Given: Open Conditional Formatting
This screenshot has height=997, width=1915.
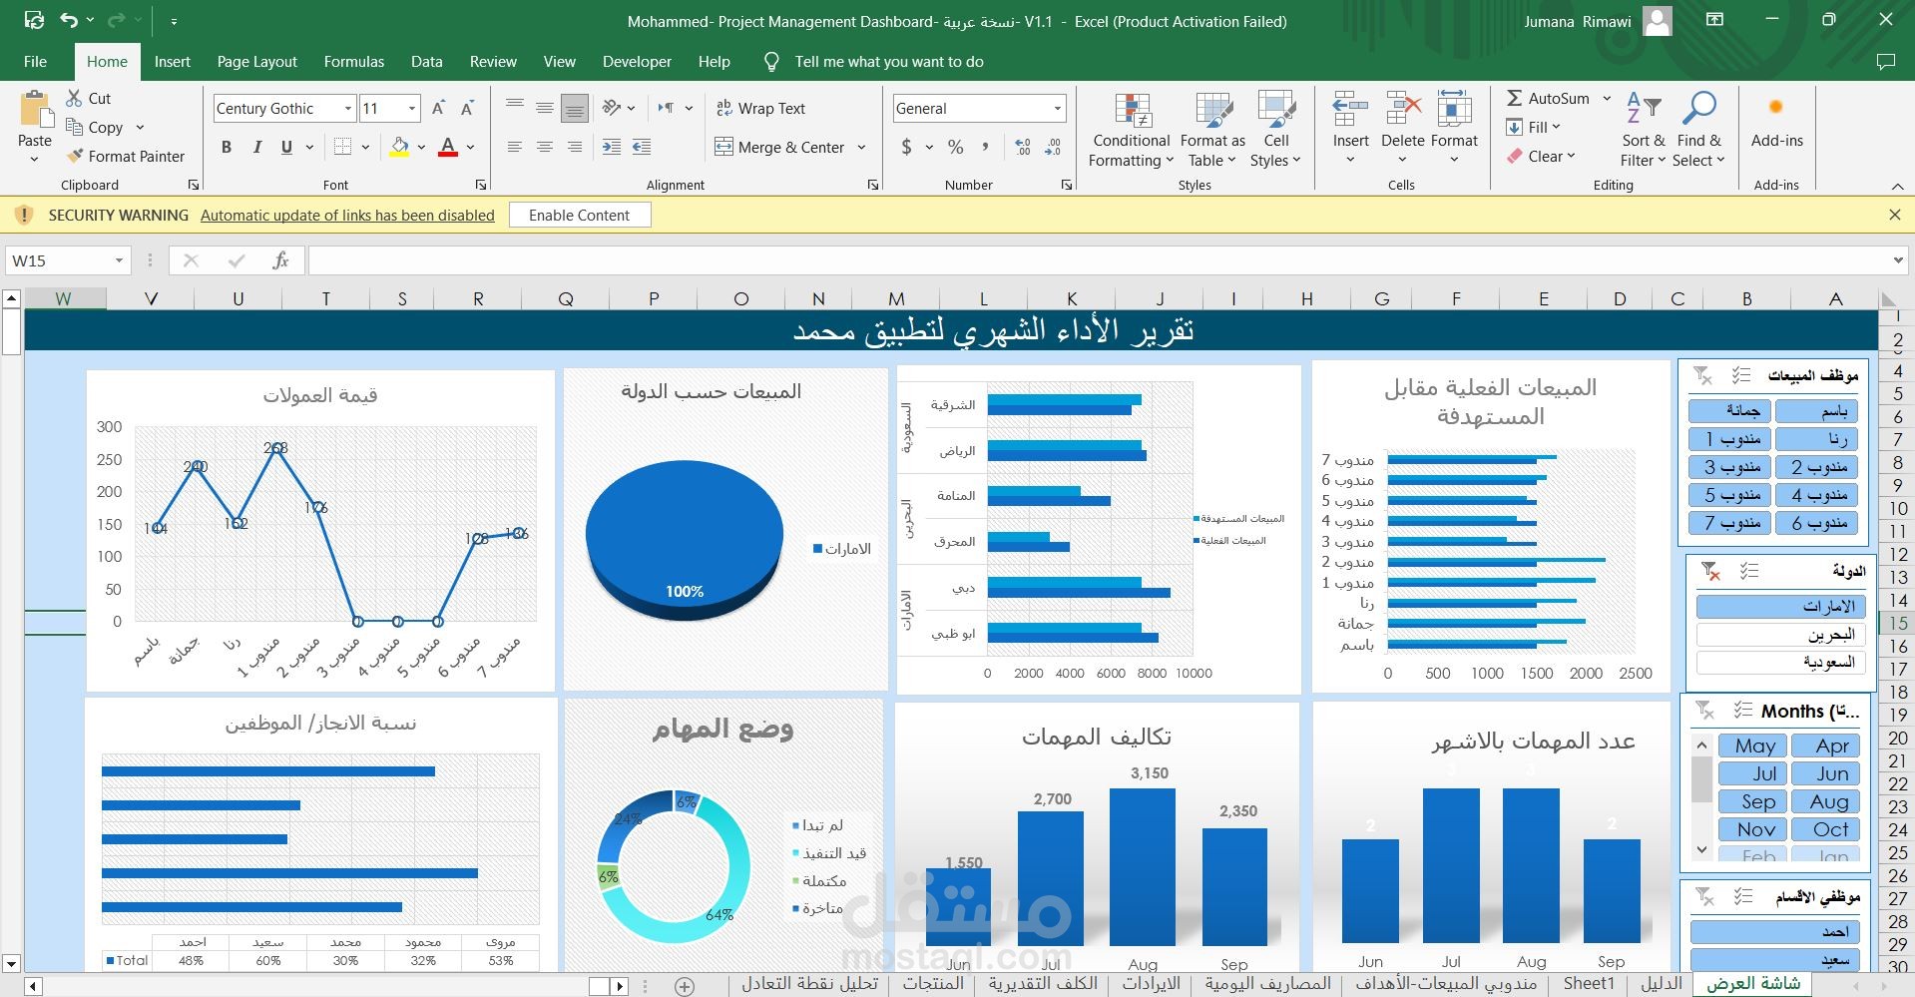Looking at the screenshot, I should coord(1131,130).
